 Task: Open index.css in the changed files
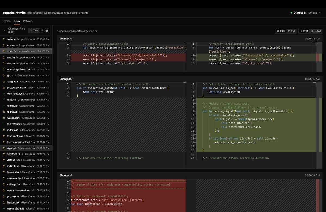tap(26, 130)
